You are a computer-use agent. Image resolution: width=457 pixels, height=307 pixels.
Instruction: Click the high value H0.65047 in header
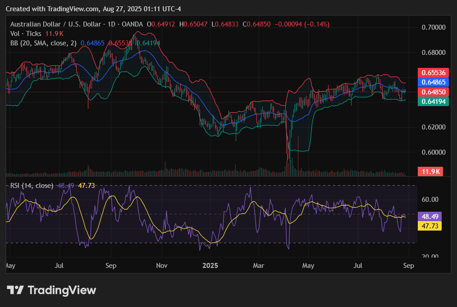193,24
